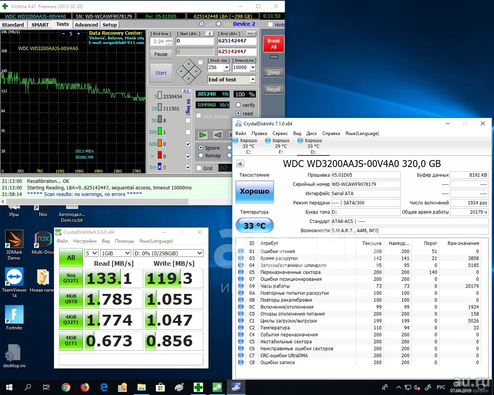The width and height of the screenshot is (494, 395).
Task: Open Windows Start menu
Action: [9, 387]
